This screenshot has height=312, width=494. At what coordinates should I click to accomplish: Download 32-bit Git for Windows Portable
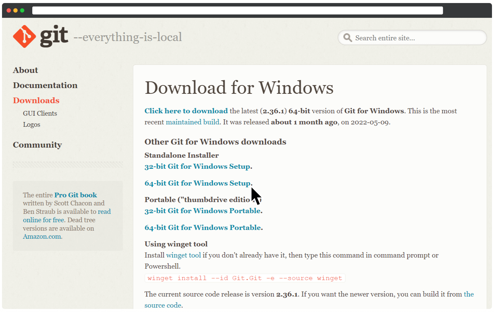(203, 211)
